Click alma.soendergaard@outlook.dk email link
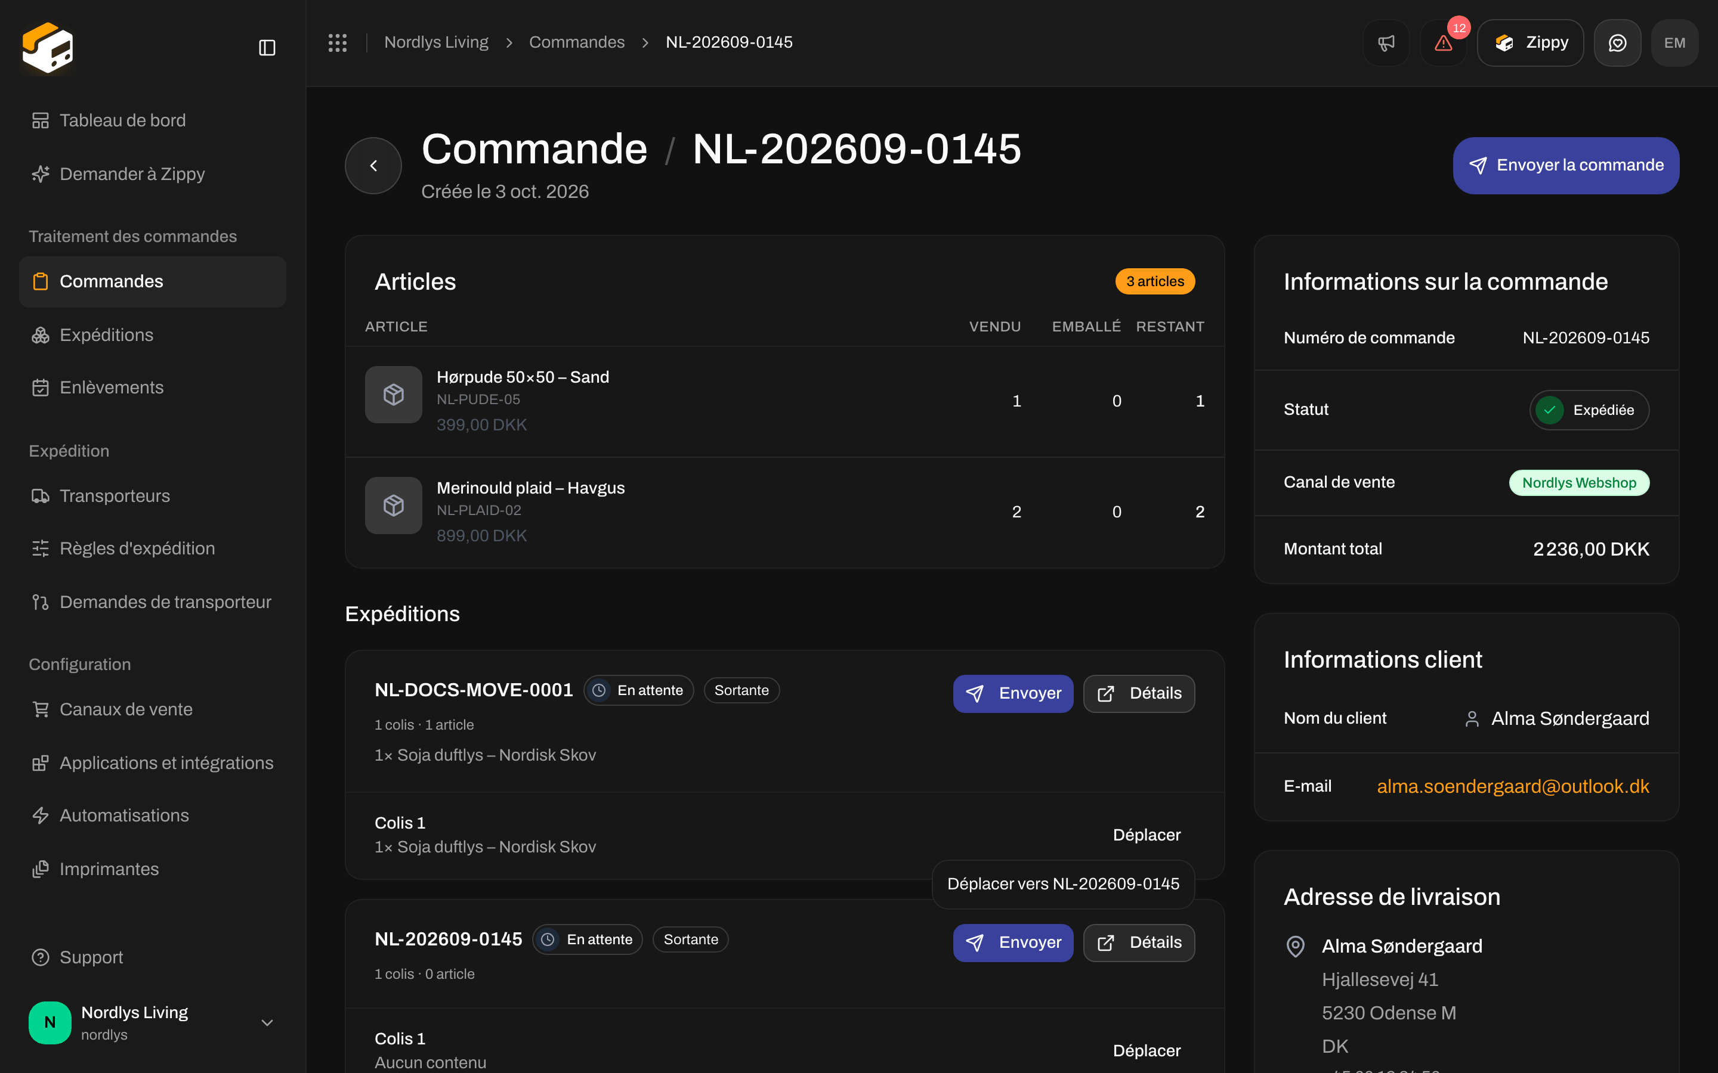Image resolution: width=1718 pixels, height=1073 pixels. (1513, 786)
